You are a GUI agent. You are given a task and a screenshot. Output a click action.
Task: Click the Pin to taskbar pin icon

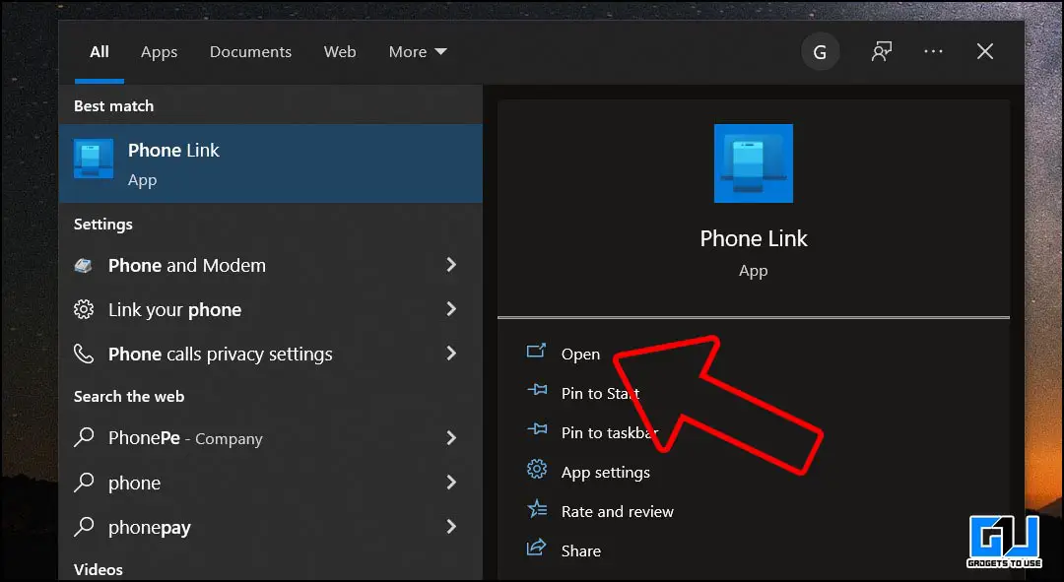537,429
